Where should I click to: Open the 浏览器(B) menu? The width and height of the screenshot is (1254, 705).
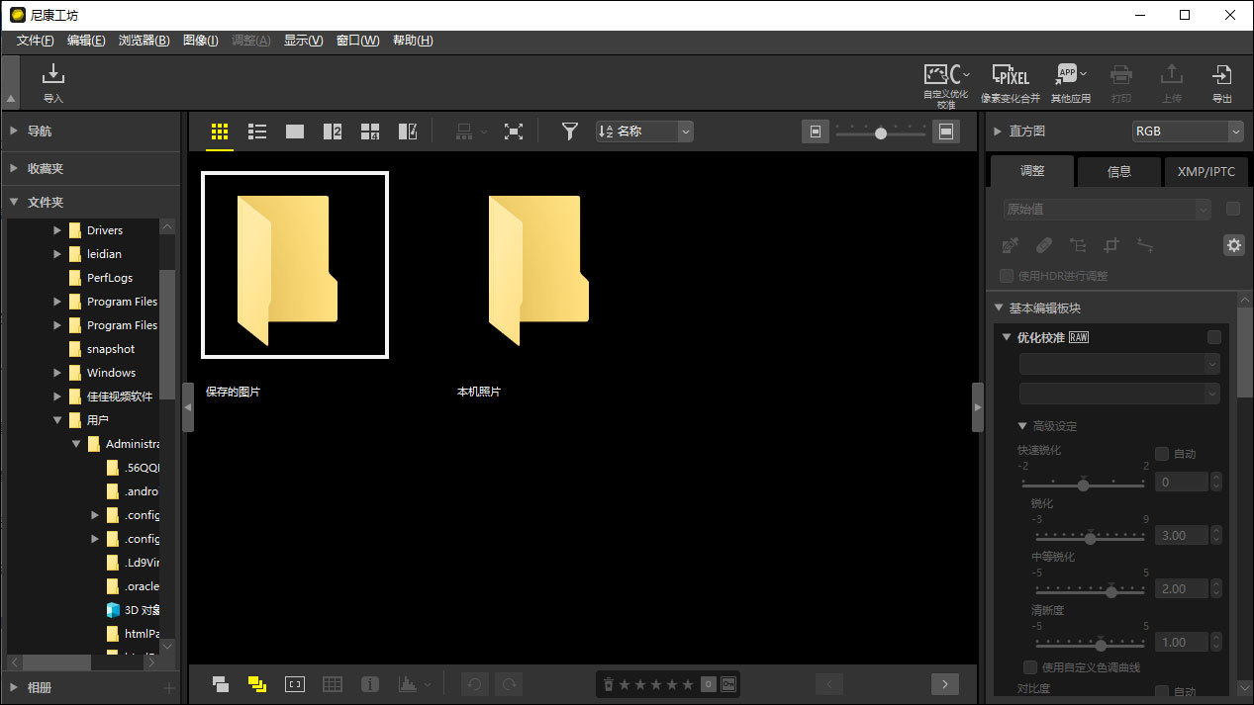pyautogui.click(x=144, y=41)
